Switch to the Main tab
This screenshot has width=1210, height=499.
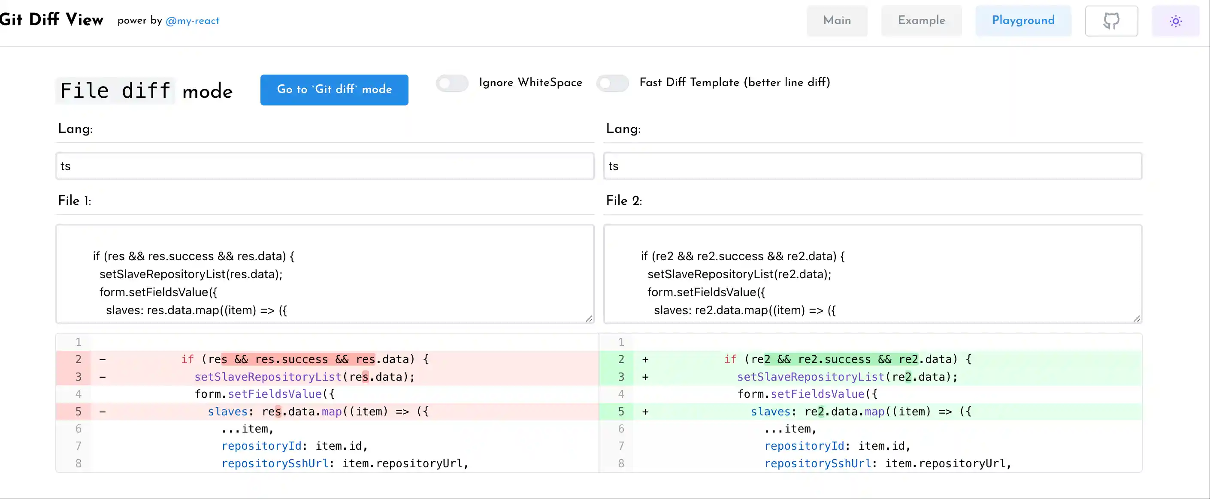pyautogui.click(x=837, y=21)
